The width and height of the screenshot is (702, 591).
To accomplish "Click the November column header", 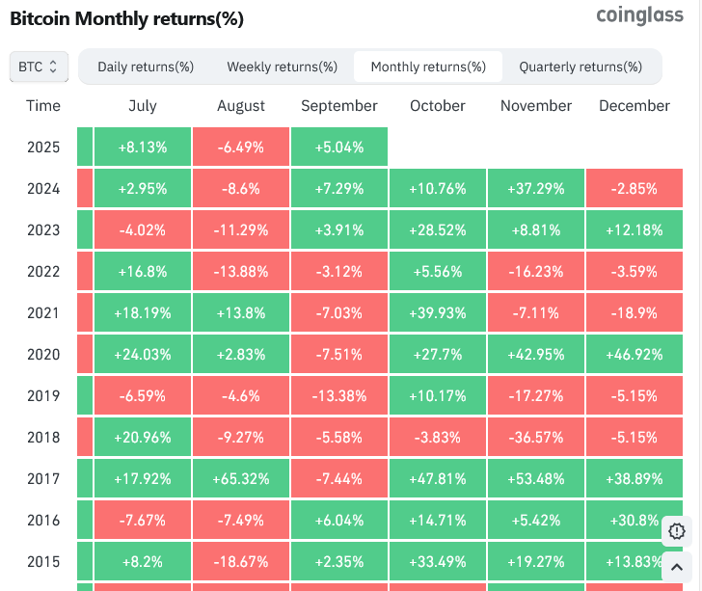I will 536,106.
